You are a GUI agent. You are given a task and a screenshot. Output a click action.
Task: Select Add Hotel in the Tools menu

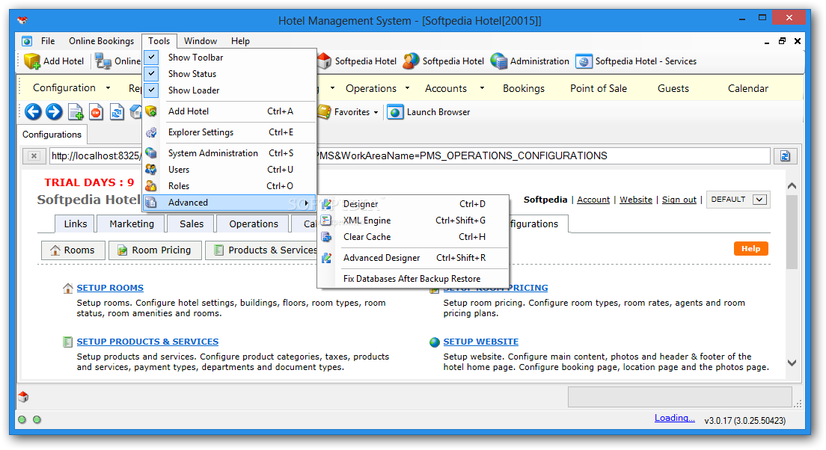pyautogui.click(x=229, y=111)
